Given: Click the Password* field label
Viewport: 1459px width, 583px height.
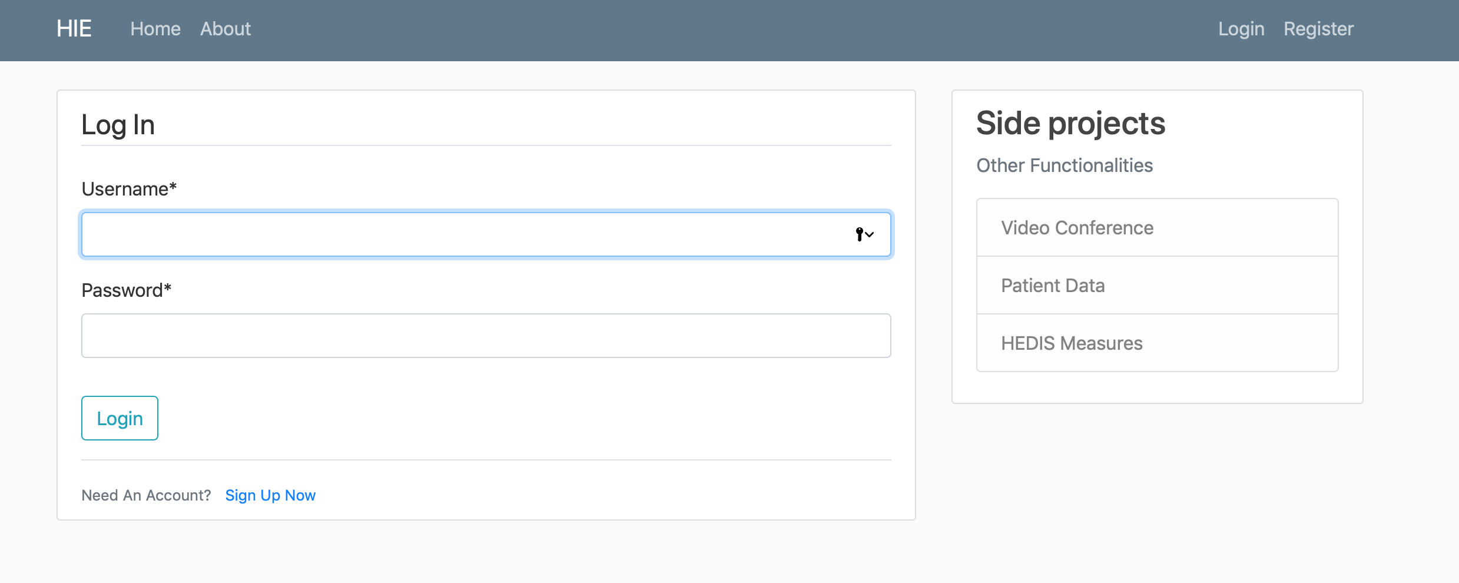Looking at the screenshot, I should tap(126, 290).
